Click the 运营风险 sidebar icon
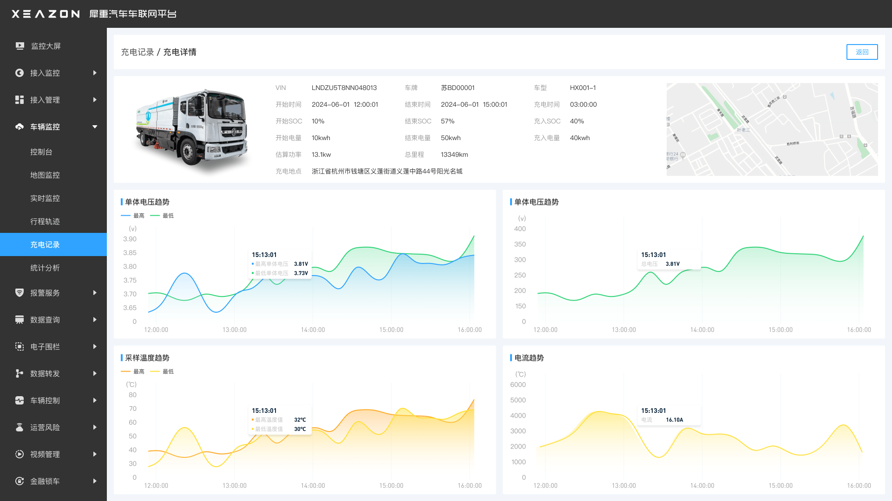This screenshot has width=892, height=501. click(20, 427)
